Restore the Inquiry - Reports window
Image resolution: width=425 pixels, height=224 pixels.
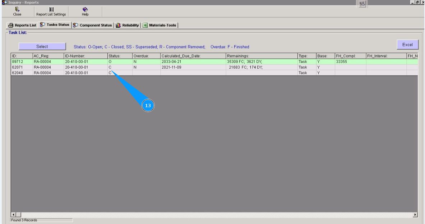point(417,2)
